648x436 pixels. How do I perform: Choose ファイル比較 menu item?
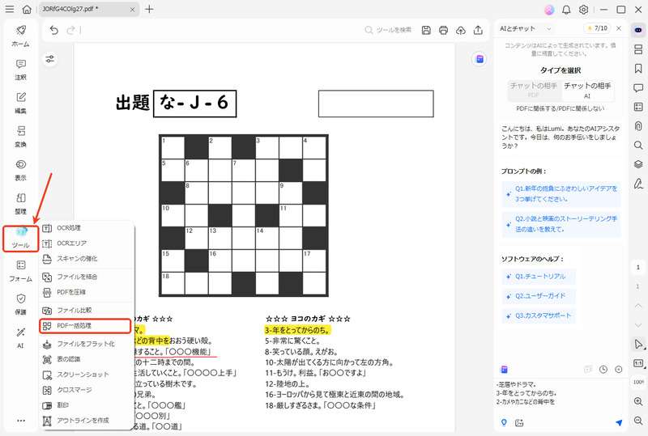(87, 310)
